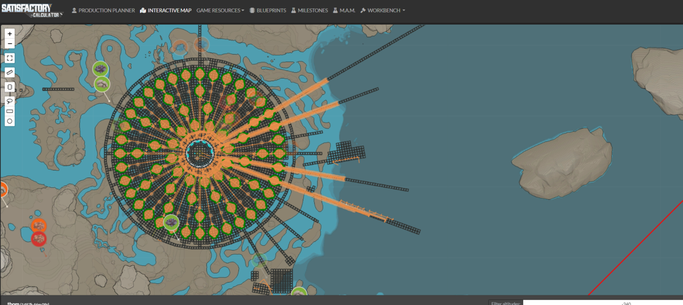Click the right faded marker above the factory

coord(201,44)
